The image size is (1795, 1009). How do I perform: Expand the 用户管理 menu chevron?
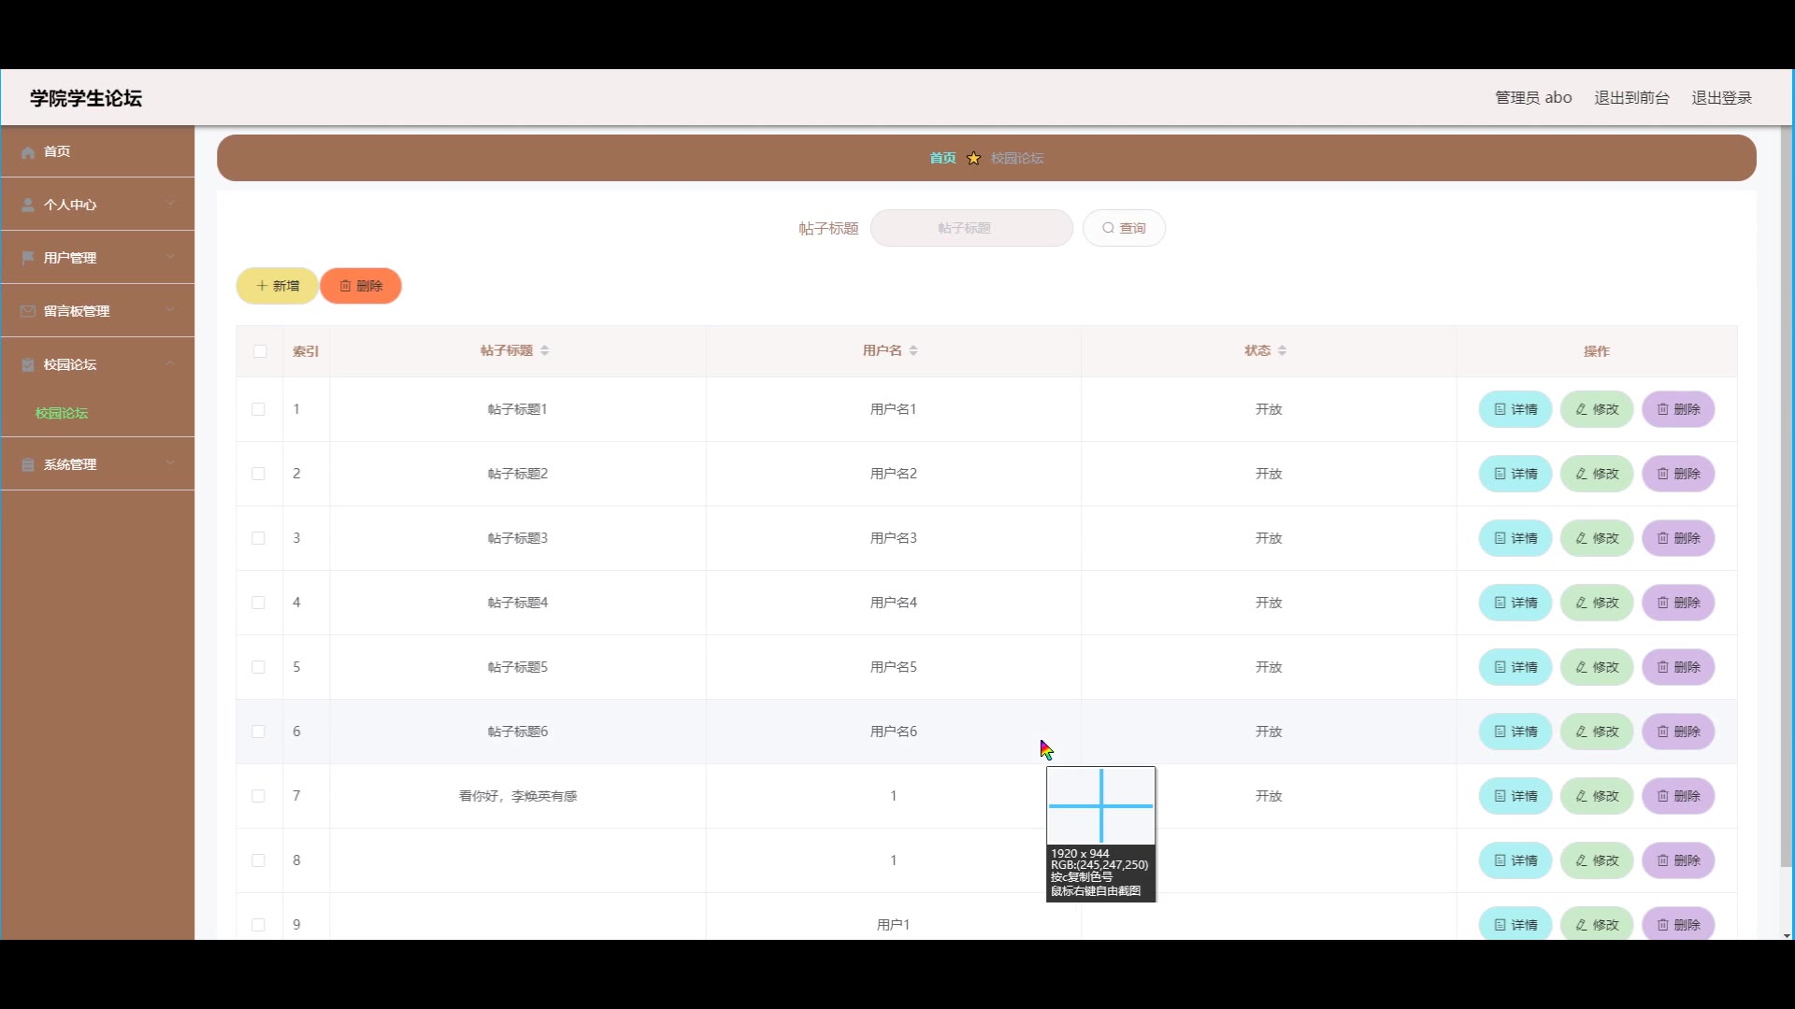coord(170,257)
